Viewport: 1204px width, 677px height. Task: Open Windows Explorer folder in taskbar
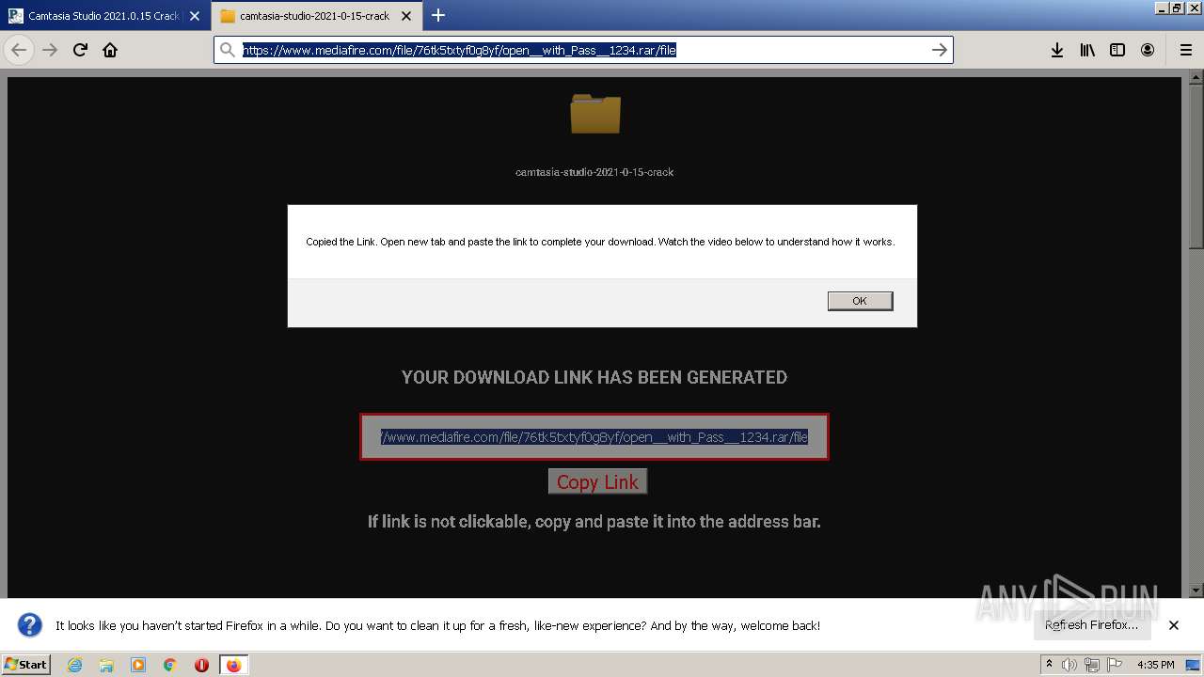tap(106, 665)
